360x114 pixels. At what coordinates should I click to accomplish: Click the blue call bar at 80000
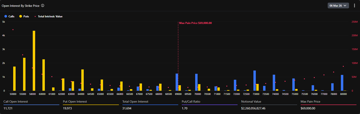pos(342,83)
